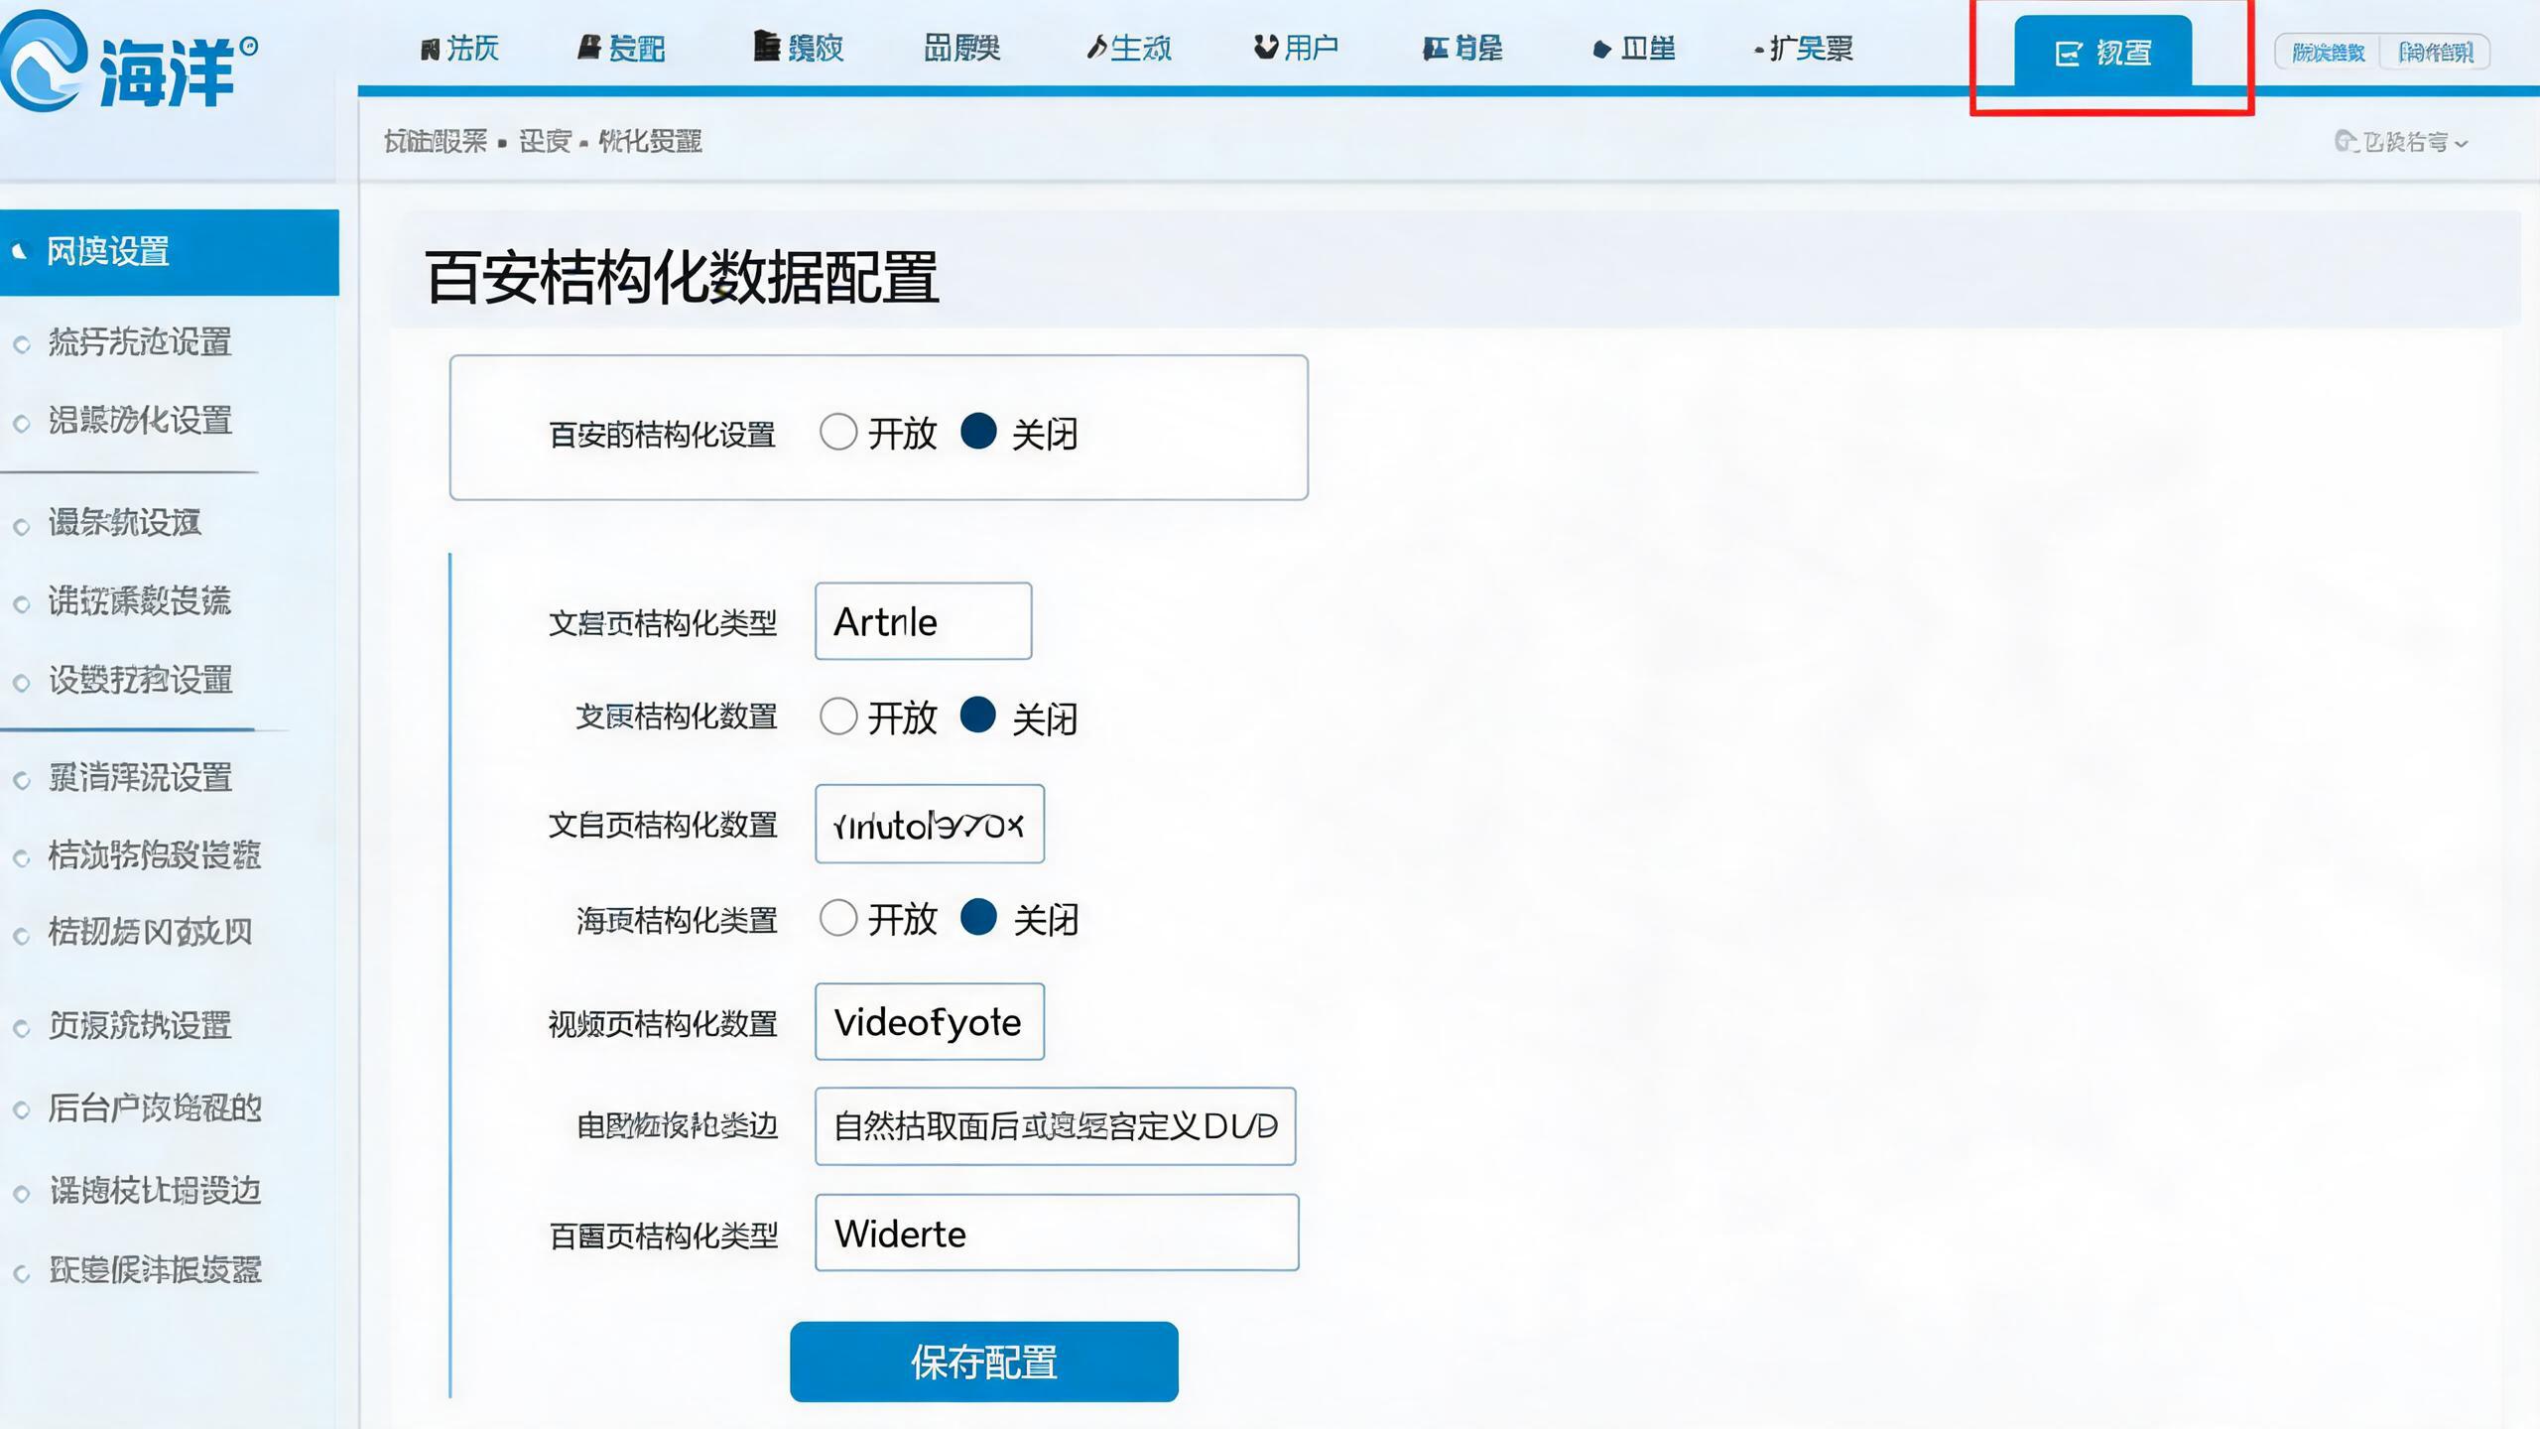Click the 保存配置 button

click(984, 1362)
